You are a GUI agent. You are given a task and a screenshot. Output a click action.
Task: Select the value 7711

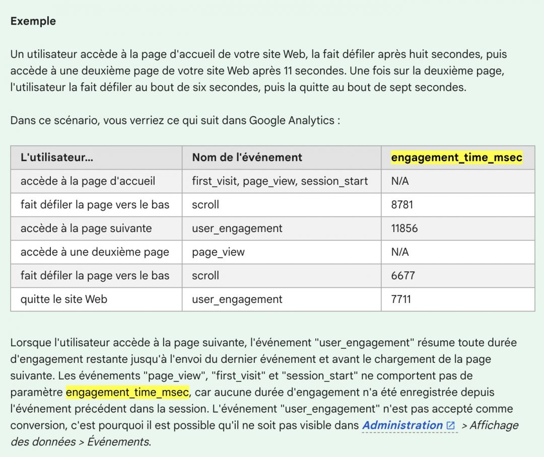pos(401,299)
